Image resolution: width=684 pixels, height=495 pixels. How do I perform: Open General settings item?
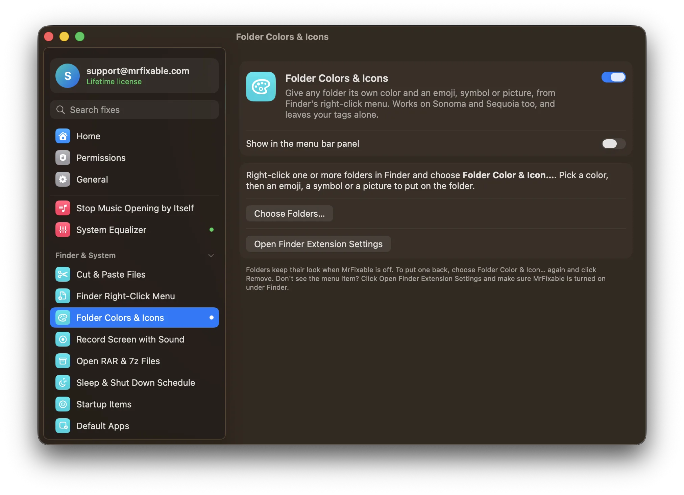coord(135,180)
